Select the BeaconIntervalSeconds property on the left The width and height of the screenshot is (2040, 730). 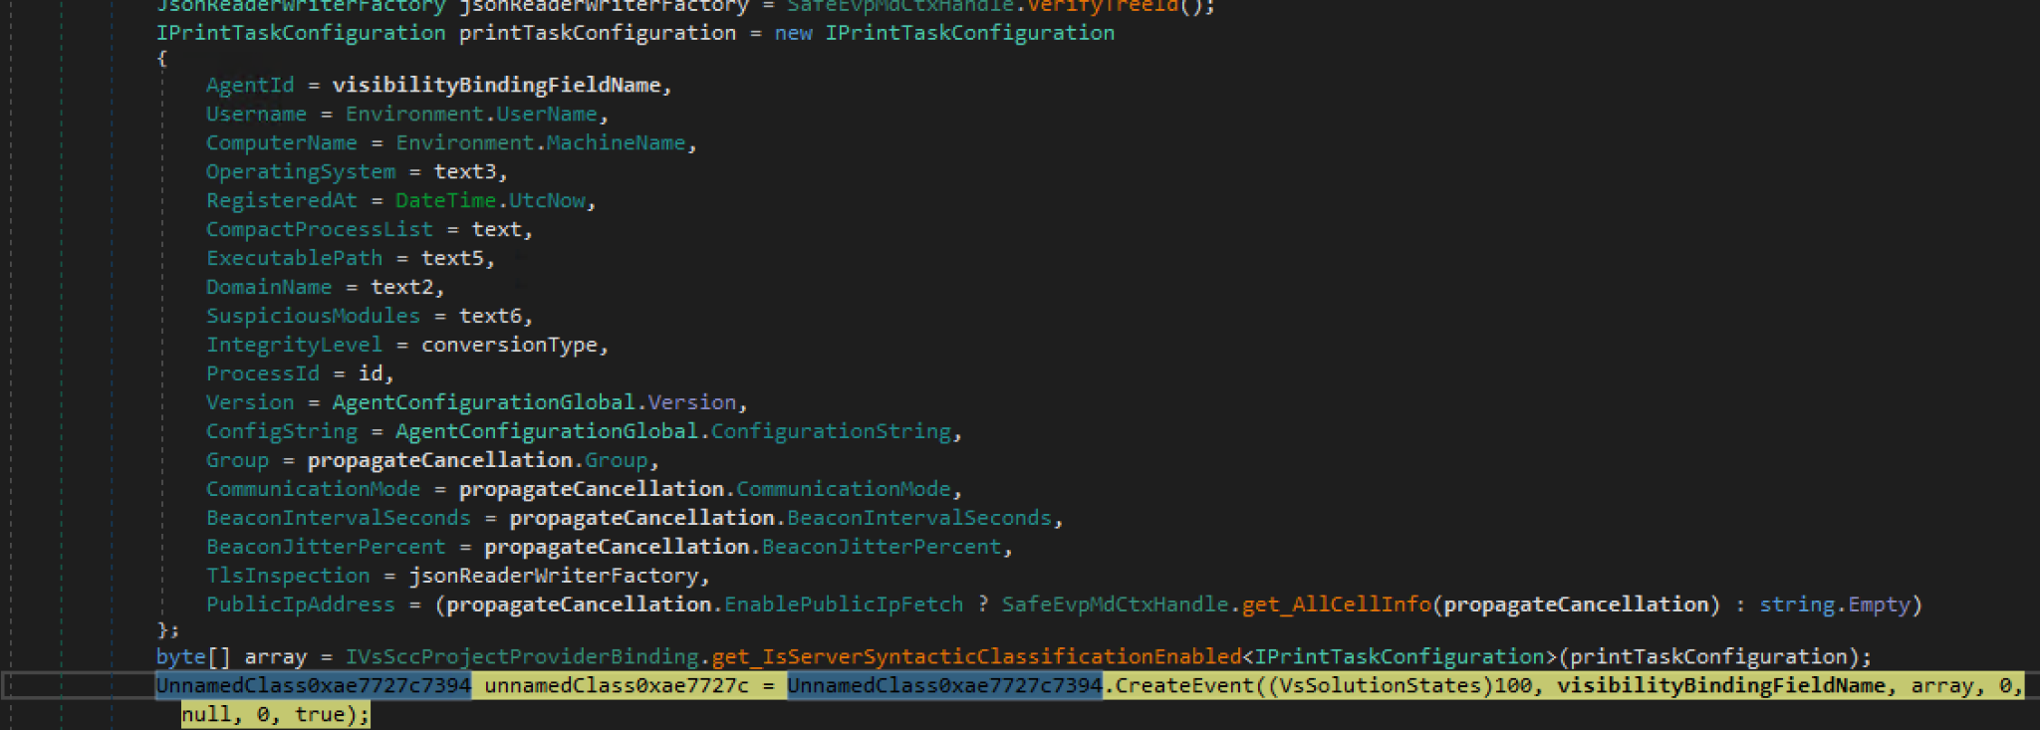point(338,519)
